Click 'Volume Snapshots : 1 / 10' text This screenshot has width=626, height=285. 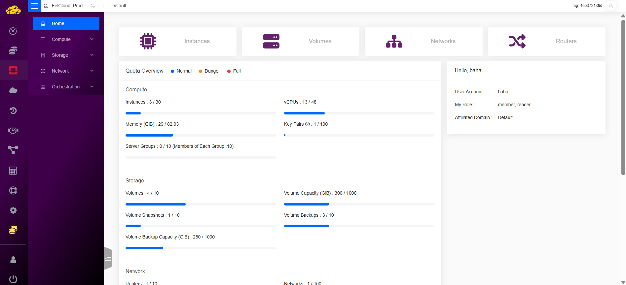pyautogui.click(x=153, y=215)
